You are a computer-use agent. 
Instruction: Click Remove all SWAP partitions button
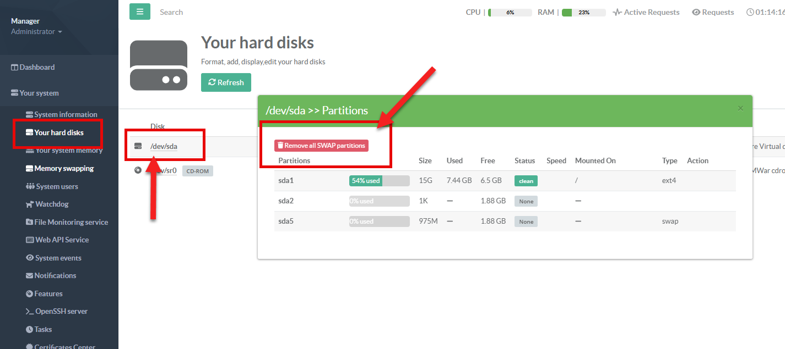tap(321, 146)
